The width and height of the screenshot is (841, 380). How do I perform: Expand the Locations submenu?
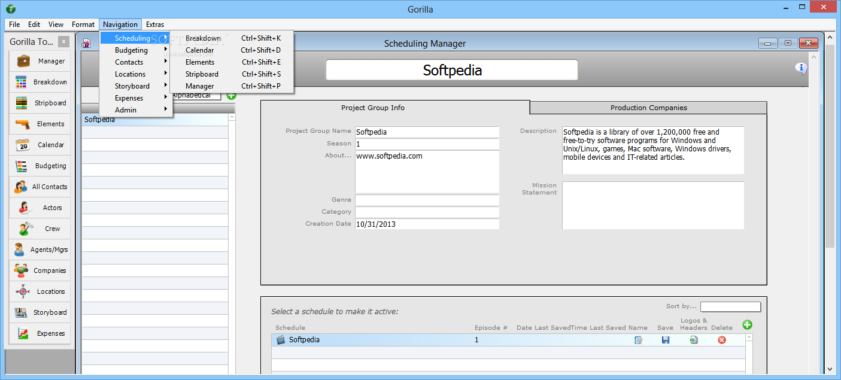(x=136, y=74)
